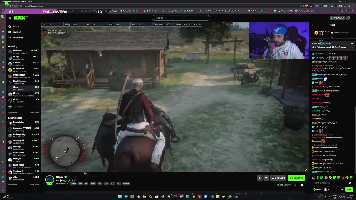Open kiddlynx in Recommended
The width and height of the screenshot is (356, 200).
click(23, 160)
